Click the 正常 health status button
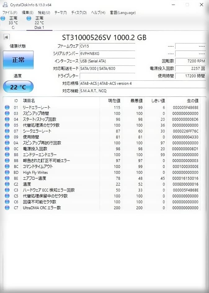 pos(18,60)
